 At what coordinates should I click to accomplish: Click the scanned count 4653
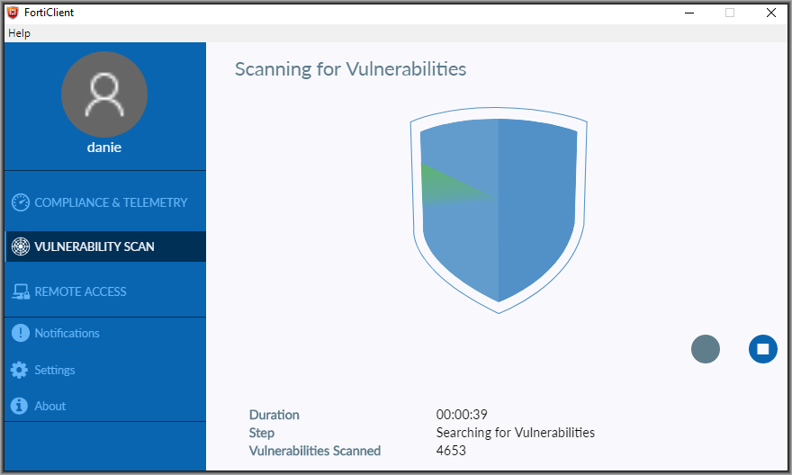click(x=451, y=451)
